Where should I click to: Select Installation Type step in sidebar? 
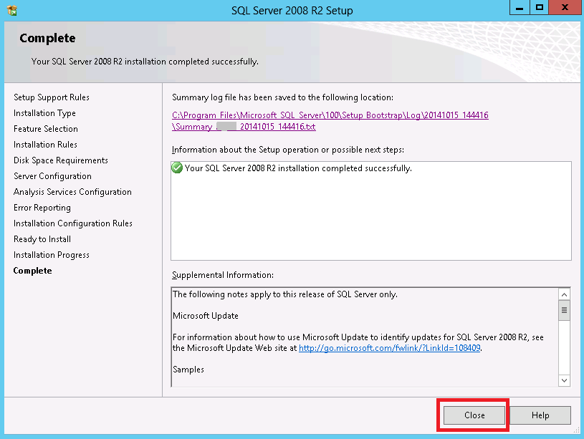click(x=44, y=113)
